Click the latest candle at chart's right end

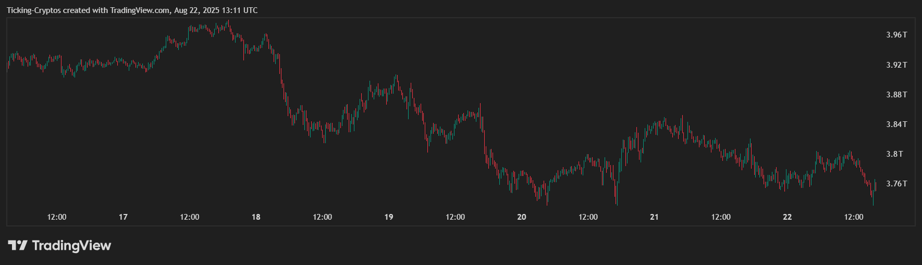point(876,186)
